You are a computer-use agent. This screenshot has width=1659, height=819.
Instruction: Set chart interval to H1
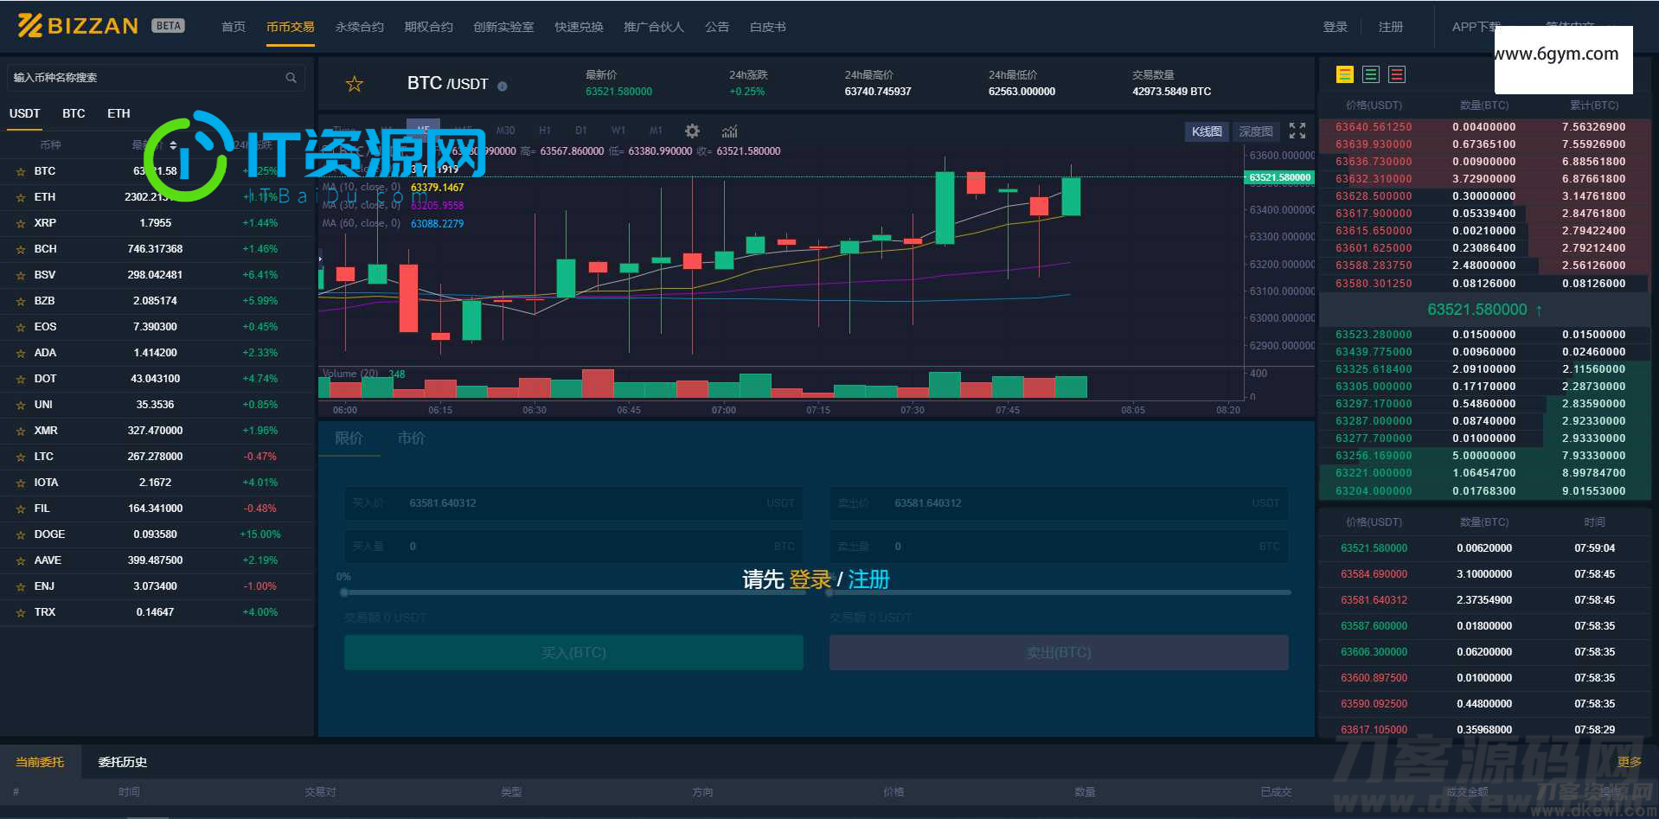545,131
